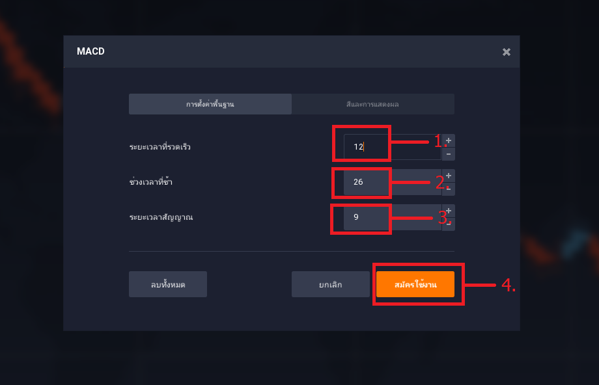Select the slow period field showing 26
This screenshot has width=599, height=385.
(x=393, y=182)
